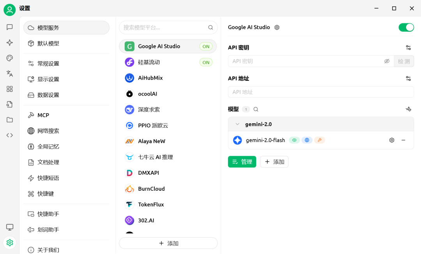Toggle API key visibility eye icon

point(387,61)
